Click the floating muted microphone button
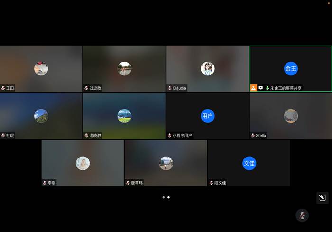Viewport: 332px width, 232px height. pyautogui.click(x=302, y=215)
